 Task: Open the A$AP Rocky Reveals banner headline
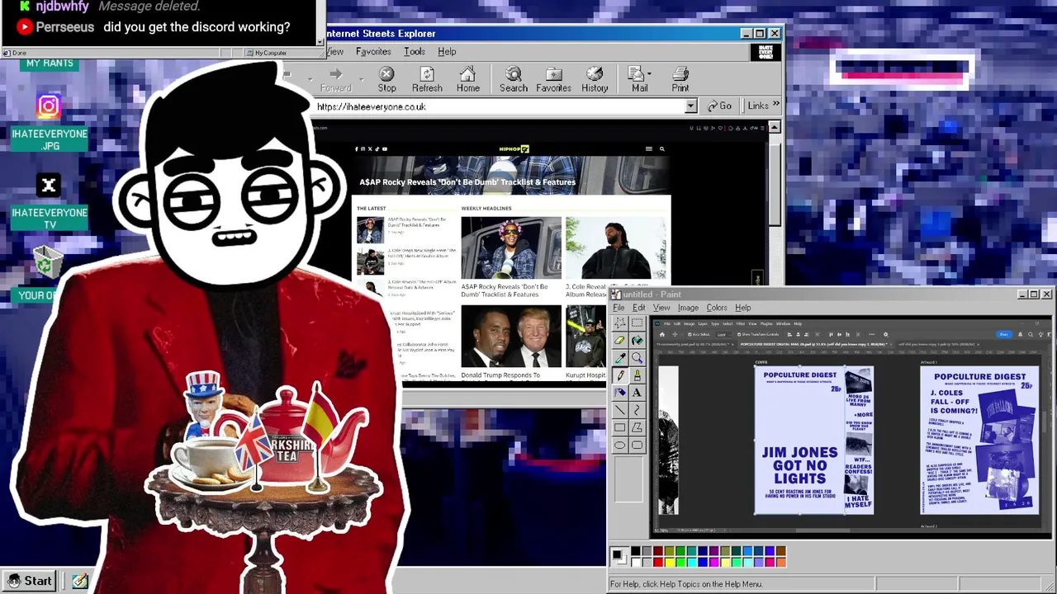467,182
